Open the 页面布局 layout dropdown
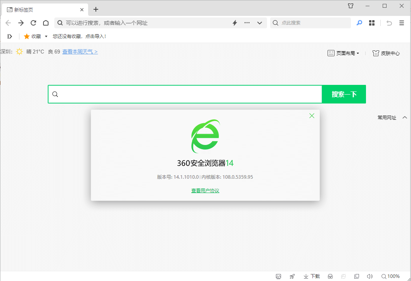This screenshot has height=281, width=411. (x=344, y=53)
